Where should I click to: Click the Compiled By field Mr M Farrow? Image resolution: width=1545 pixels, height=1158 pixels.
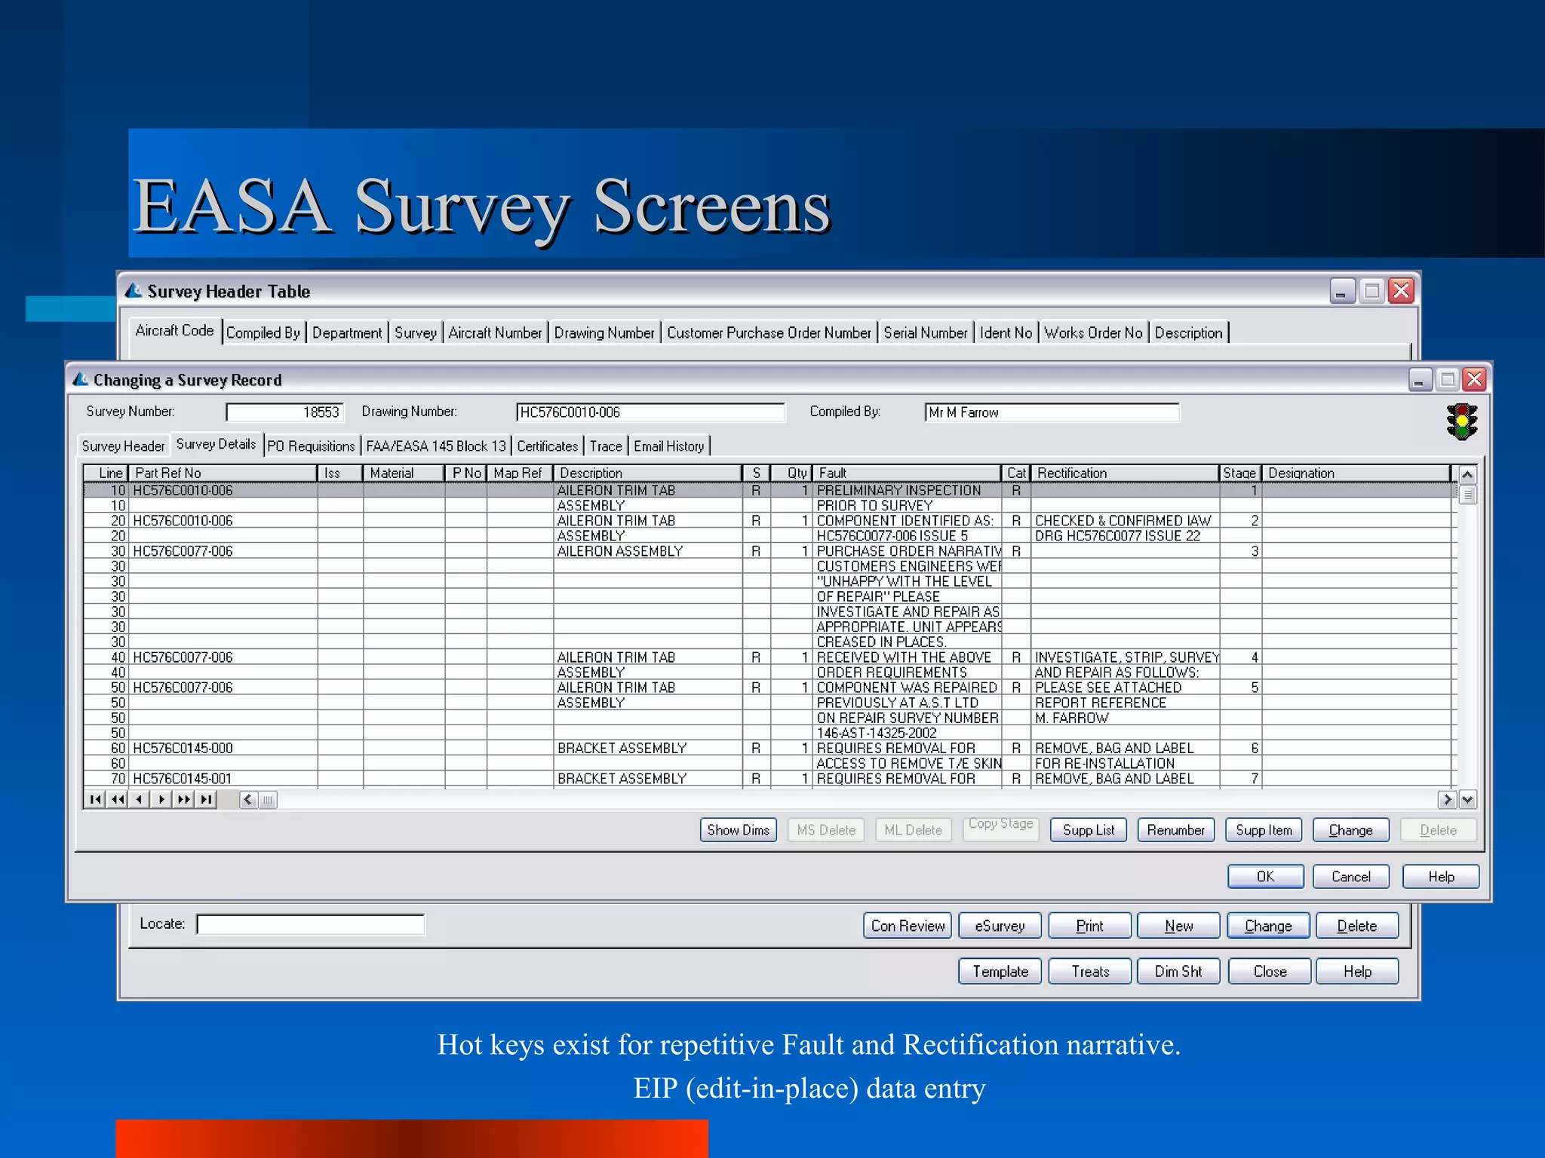[x=1052, y=412]
